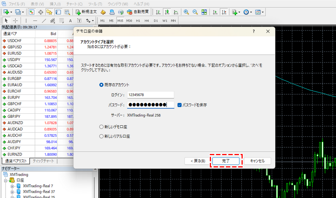Toggle the Terminal window icon
Screen dimensions: 336x198
pyautogui.click(x=58, y=12)
